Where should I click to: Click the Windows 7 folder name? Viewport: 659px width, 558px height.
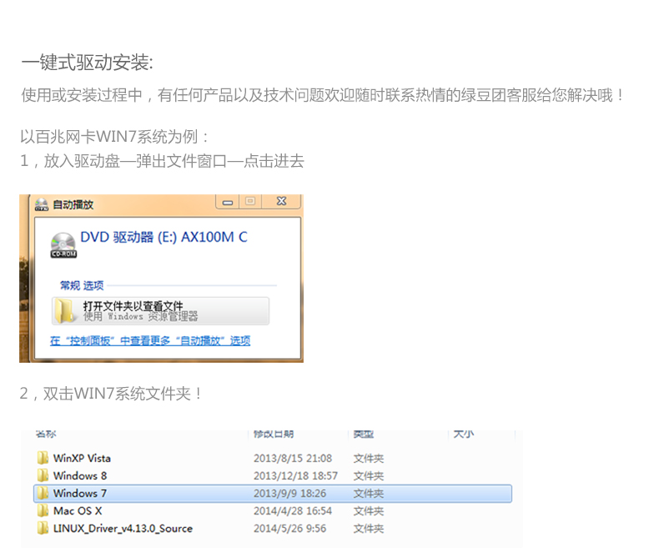(80, 493)
